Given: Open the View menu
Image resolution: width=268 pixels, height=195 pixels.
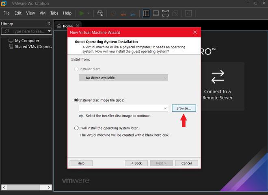Looking at the screenshot, I should click(x=30, y=13).
